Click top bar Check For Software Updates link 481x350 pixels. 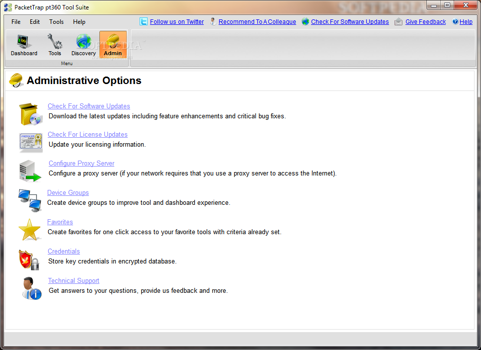[350, 22]
